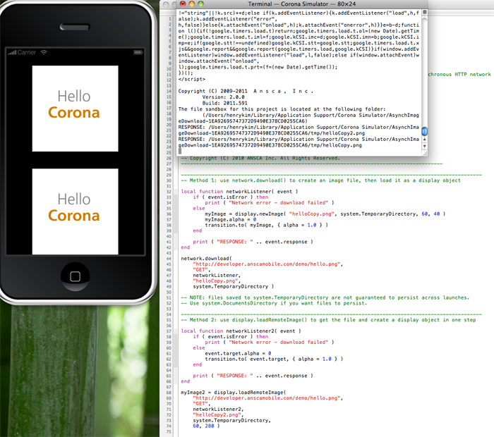Click the "Copyright (C) 2009-2011" Terminal line
Viewport: 494px width, 437px height.
point(246,91)
